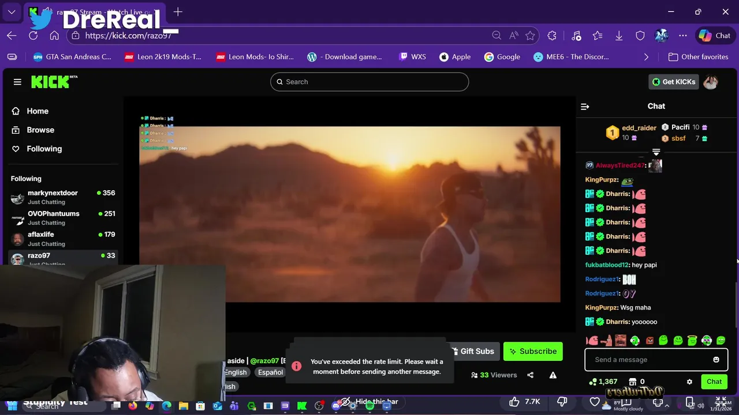
Task: Open Other favorites folder
Action: pyautogui.click(x=698, y=56)
